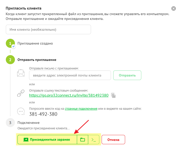Close the invite client dialog
This screenshot has height=150, width=182.
point(173,9)
